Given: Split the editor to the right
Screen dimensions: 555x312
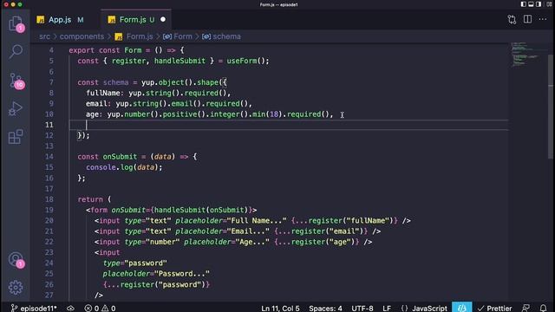Looking at the screenshot, I should pyautogui.click(x=527, y=19).
